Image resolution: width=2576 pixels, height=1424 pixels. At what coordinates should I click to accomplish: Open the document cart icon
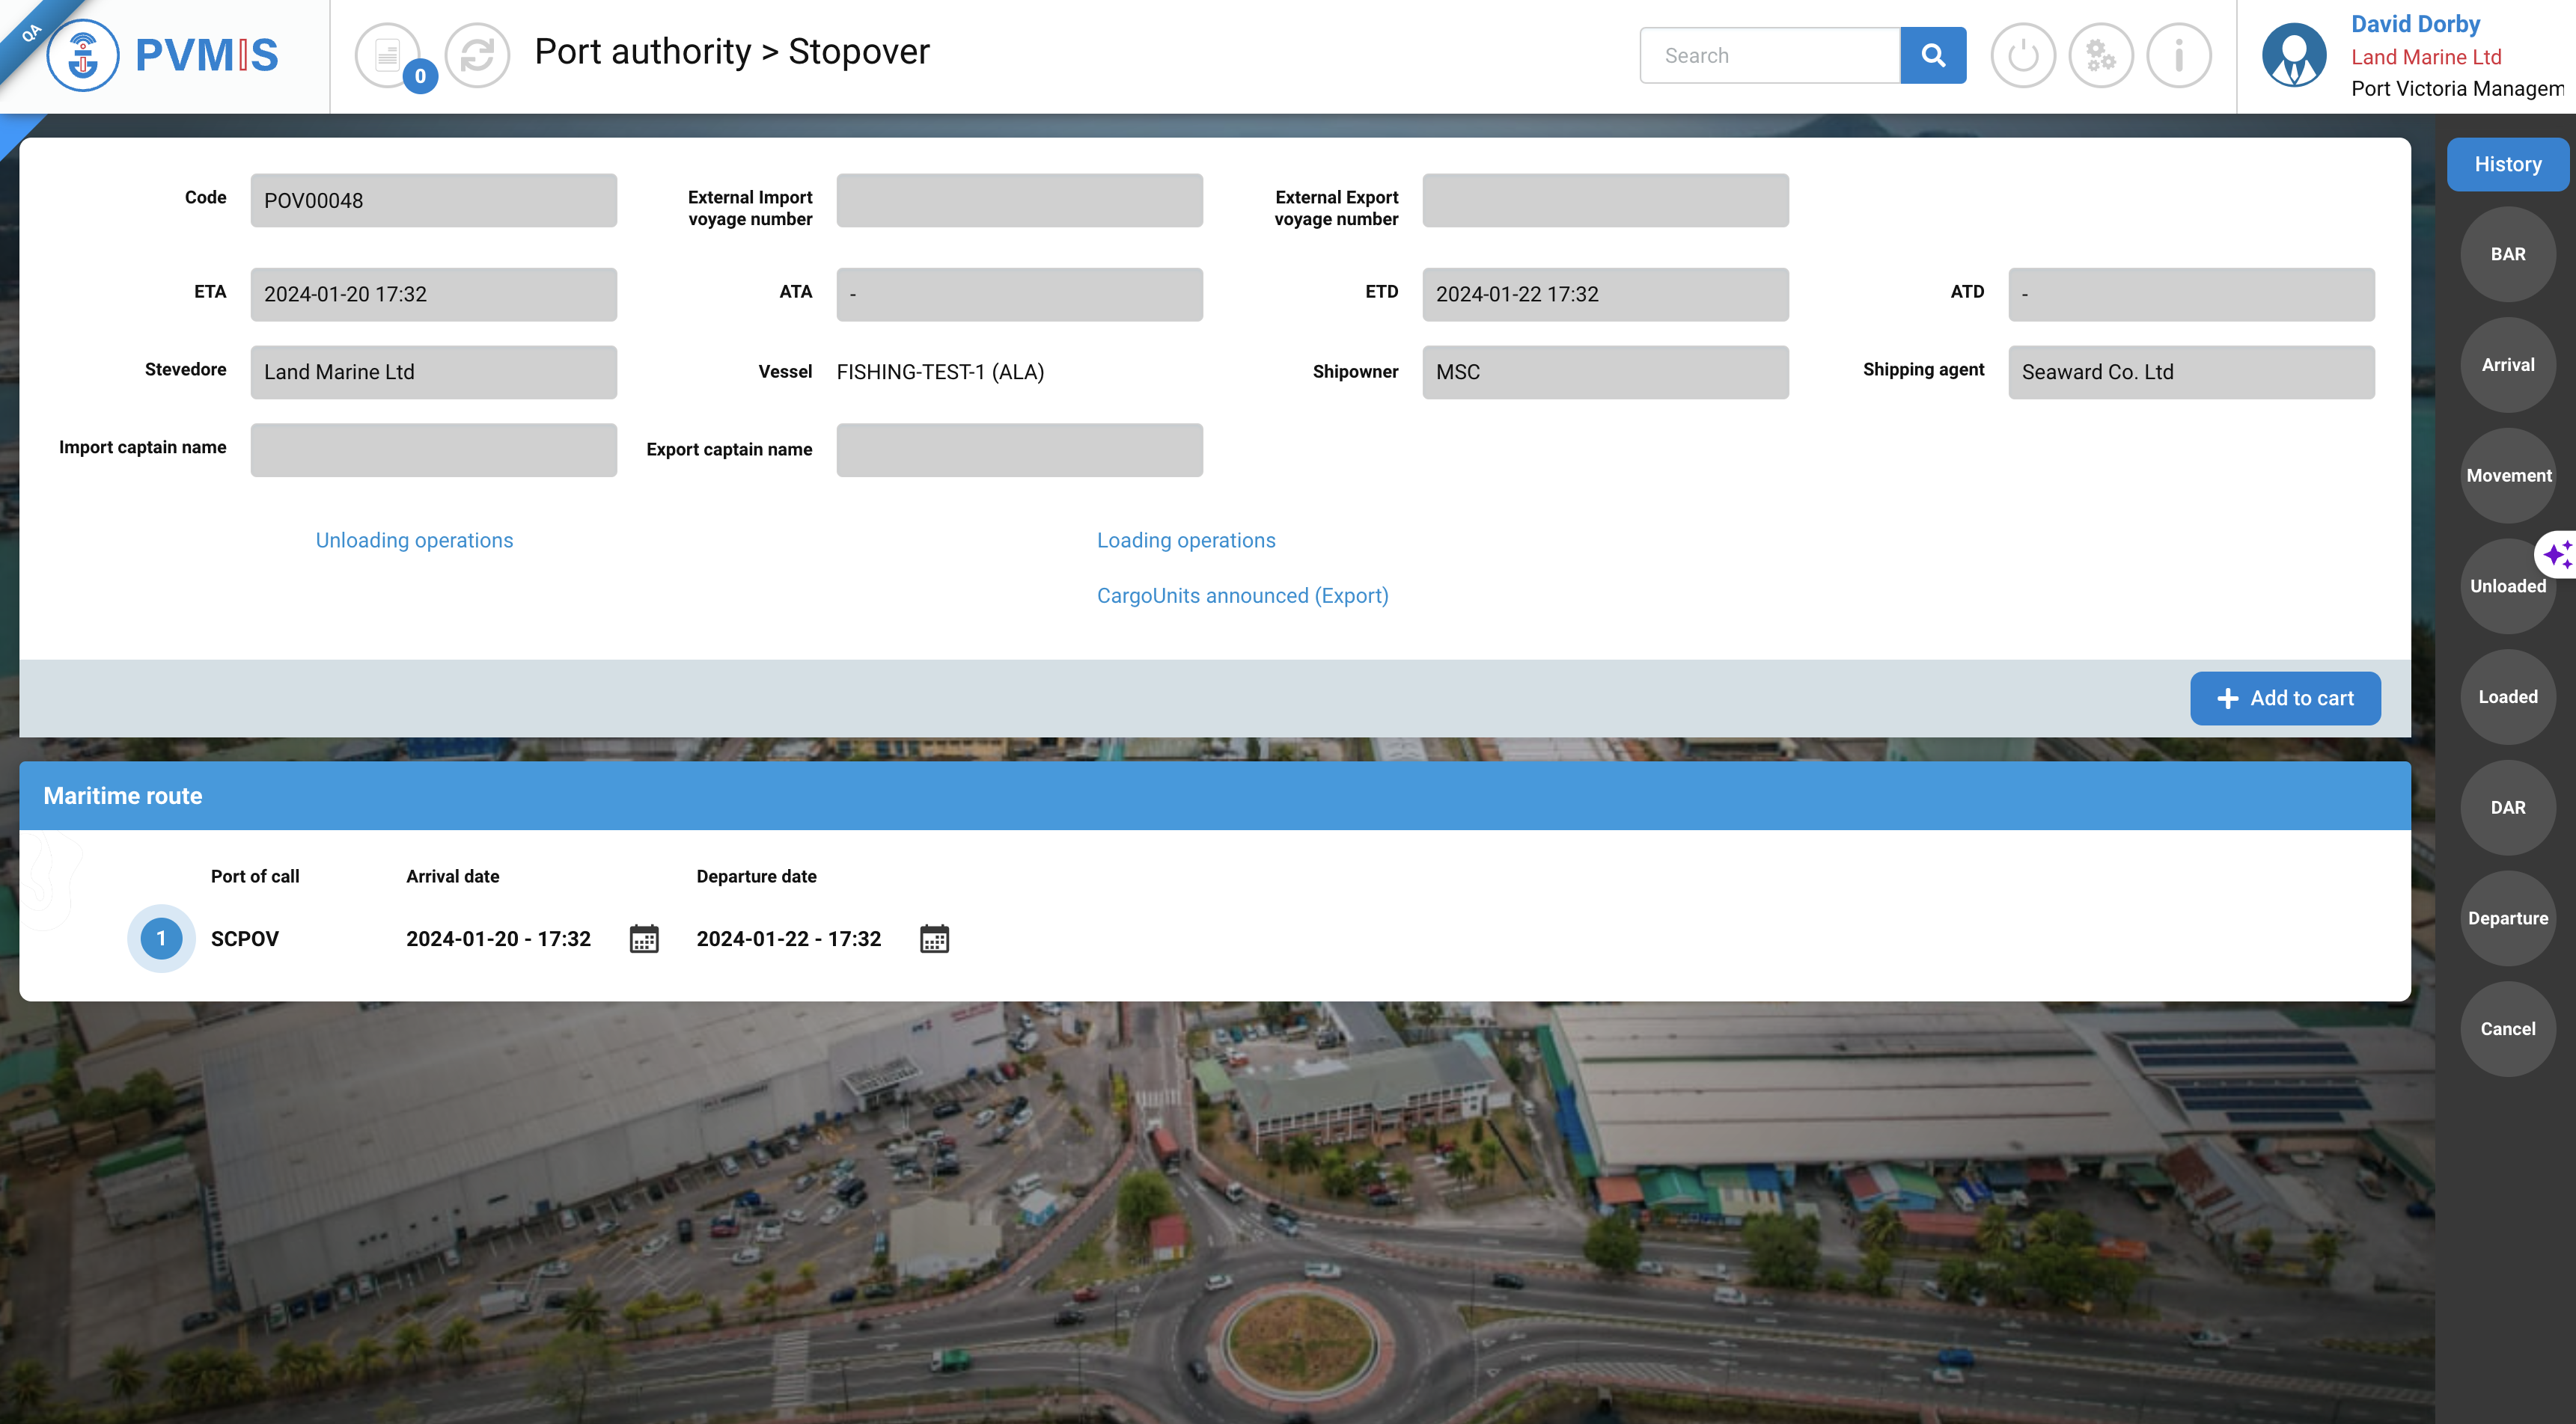tap(388, 55)
